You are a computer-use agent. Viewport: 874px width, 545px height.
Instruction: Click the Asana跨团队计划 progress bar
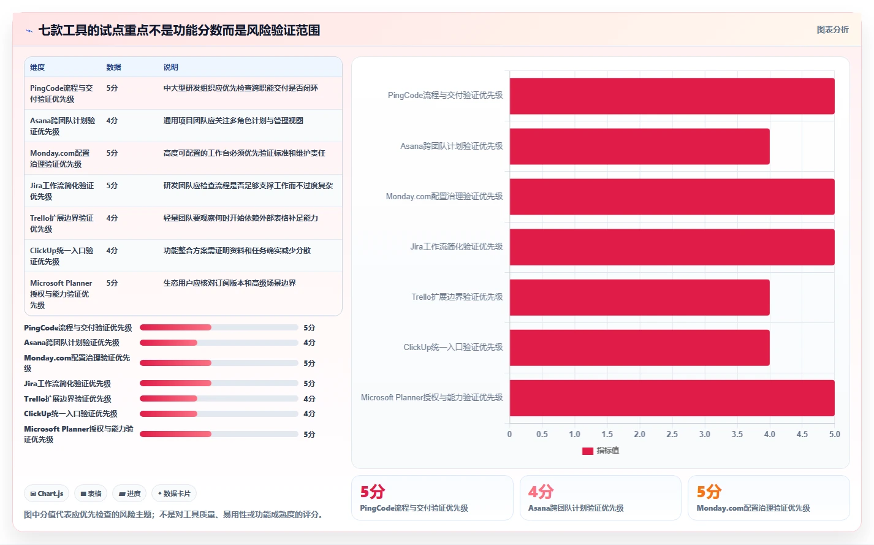(x=219, y=343)
